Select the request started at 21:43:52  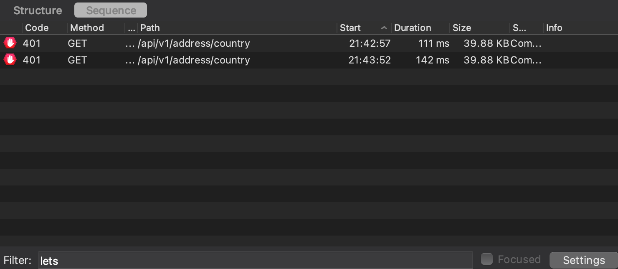[370, 60]
